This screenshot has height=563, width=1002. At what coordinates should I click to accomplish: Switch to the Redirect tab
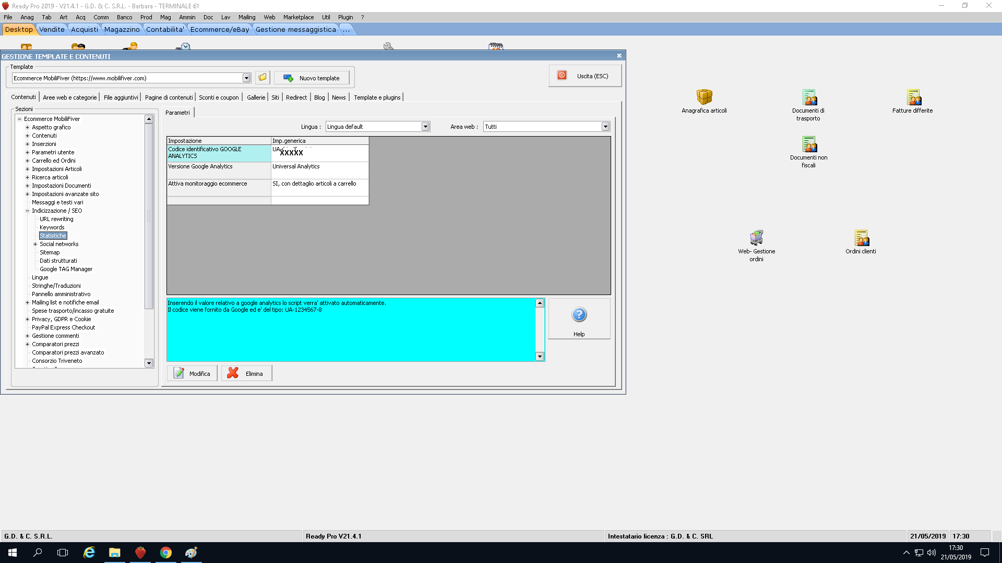[296, 97]
